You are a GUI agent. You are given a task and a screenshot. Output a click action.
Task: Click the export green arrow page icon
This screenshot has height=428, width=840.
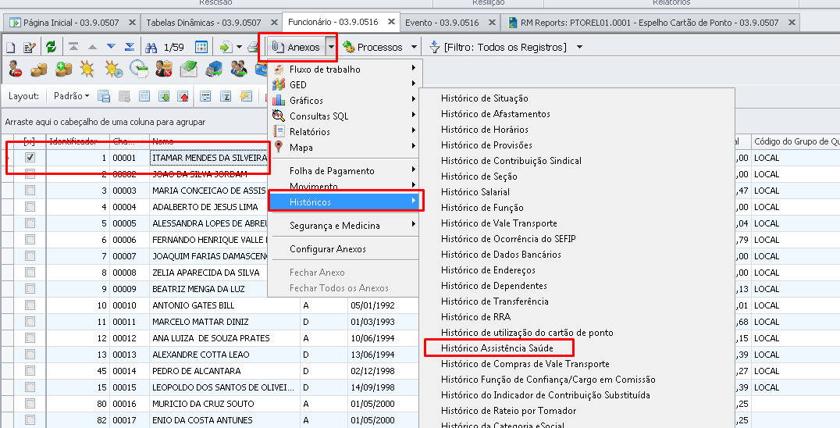tap(226, 47)
